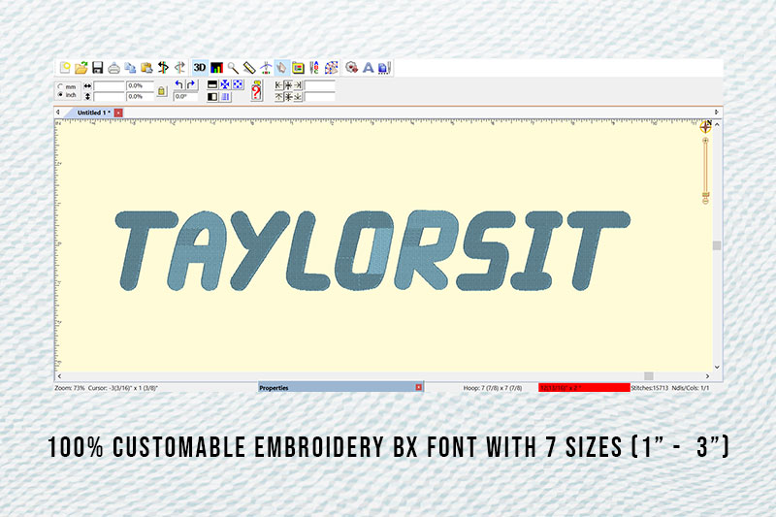Image resolution: width=776 pixels, height=517 pixels.
Task: Close the Properties panel
Action: [x=419, y=387]
